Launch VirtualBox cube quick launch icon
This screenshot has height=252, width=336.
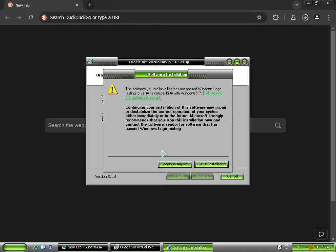pyautogui.click(x=50, y=247)
